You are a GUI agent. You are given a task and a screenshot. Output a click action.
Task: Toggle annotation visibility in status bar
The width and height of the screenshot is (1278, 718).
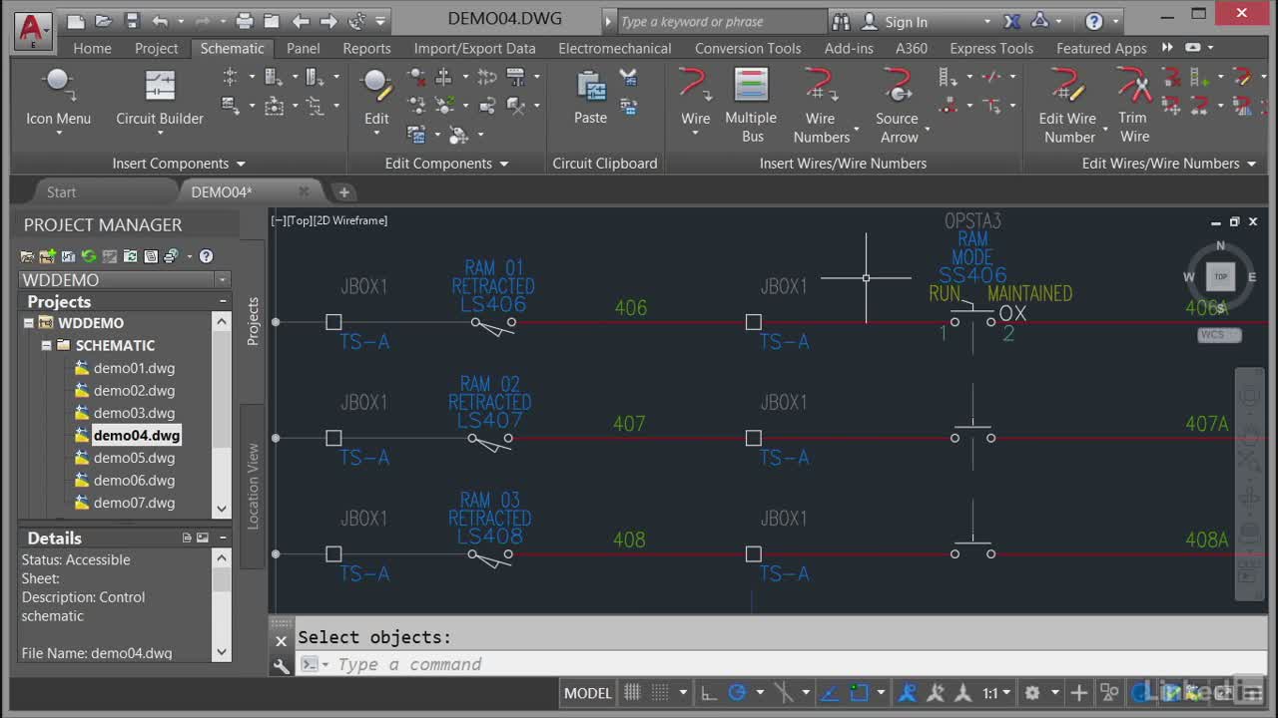coord(908,693)
